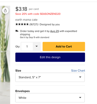Click the five-star rating icons
The image size is (97, 104).
pos(22,24)
